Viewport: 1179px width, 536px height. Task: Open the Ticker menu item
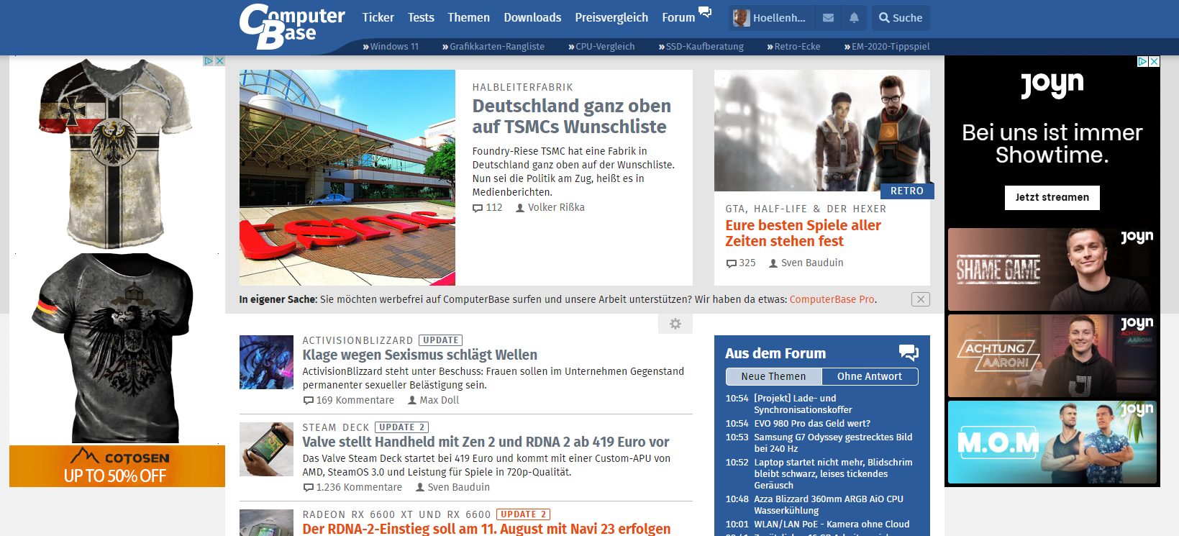click(x=378, y=17)
